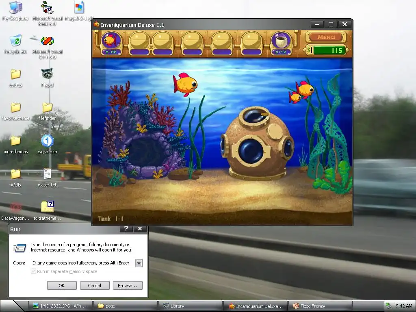This screenshot has height=312, width=416.
Task: Select the Mypal raccoon icon
Action: [x=47, y=78]
